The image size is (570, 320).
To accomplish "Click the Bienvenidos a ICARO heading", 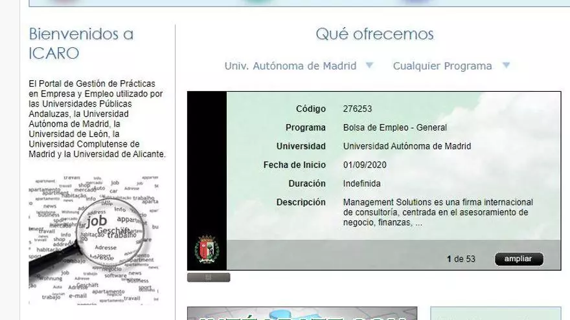I will point(81,43).
